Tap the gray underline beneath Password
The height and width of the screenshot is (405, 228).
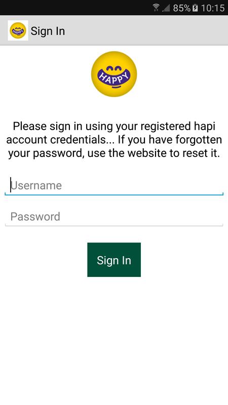pyautogui.click(x=114, y=225)
